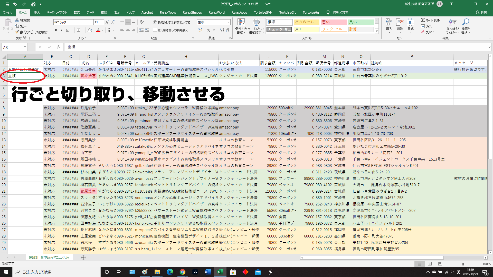Screen dimensions: 493x277
Task: Click the scissors 切り取り (Cut) icon
Action: pos(17,20)
